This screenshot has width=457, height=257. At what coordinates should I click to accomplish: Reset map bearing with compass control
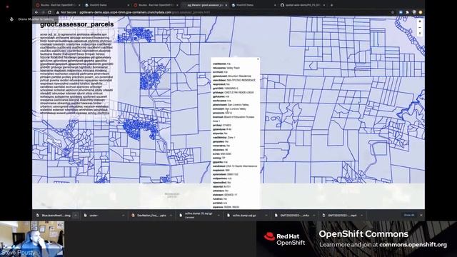[x=420, y=34]
